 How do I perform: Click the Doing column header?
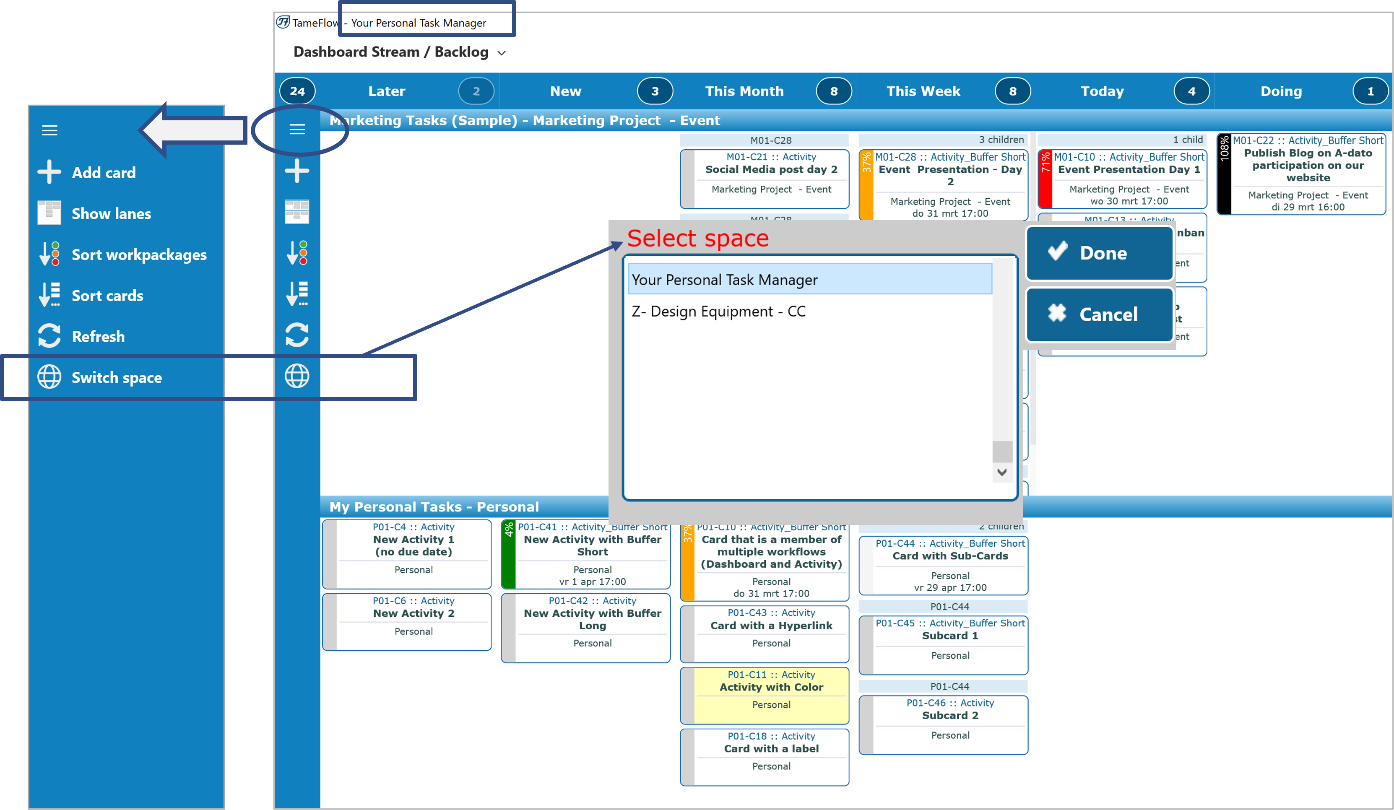coord(1281,91)
